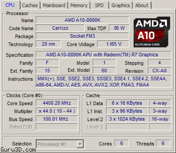Click the empty Level 3 size field
The image size is (176, 153).
tap(127, 127)
